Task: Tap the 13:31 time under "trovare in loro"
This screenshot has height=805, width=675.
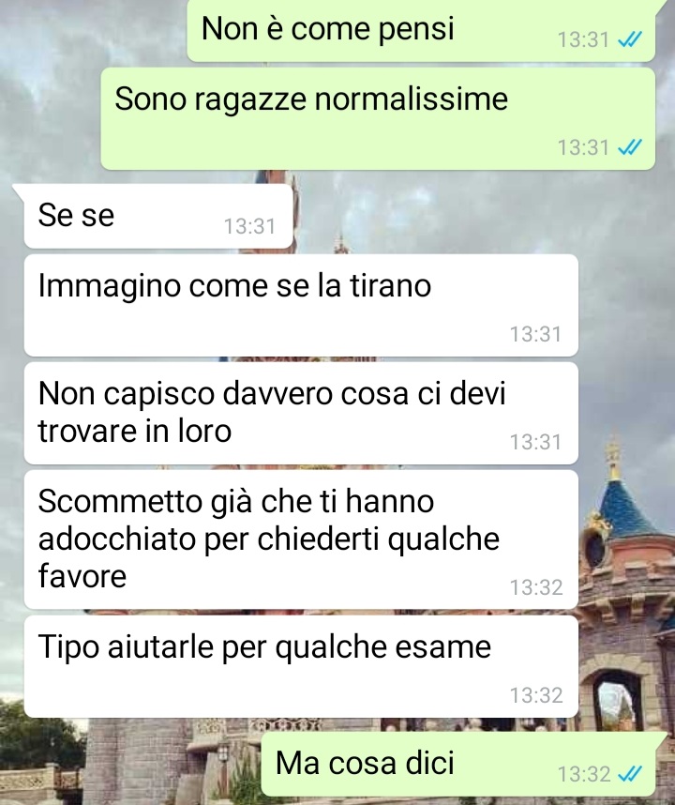Action: coord(535,442)
